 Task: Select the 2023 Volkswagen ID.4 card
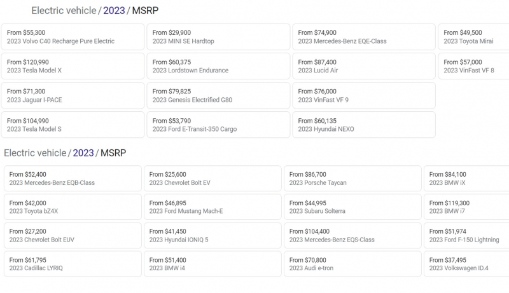[x=468, y=264]
